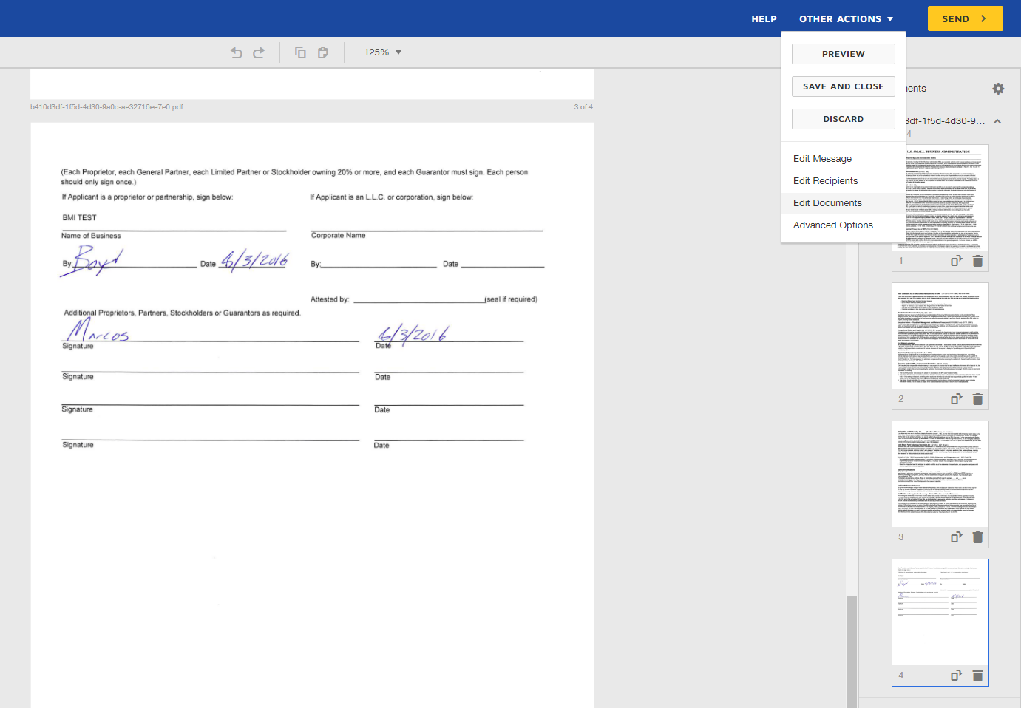Image resolution: width=1021 pixels, height=708 pixels.
Task: Toggle the OTHER ACTIONS dropdown
Action: coord(846,19)
